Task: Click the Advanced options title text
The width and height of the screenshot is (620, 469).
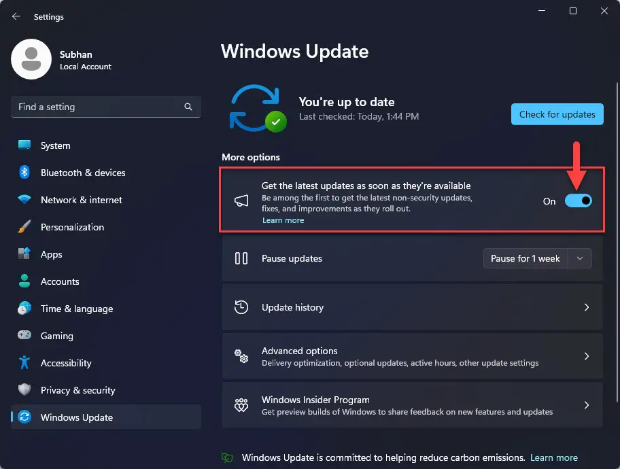Action: point(299,351)
